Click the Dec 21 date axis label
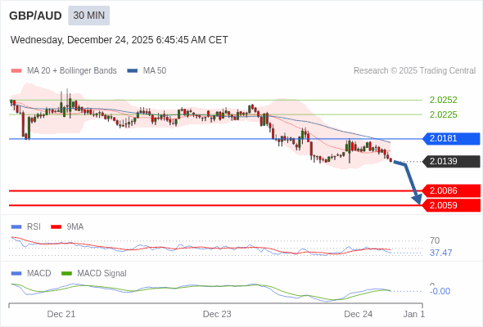483x327 pixels. (x=61, y=315)
